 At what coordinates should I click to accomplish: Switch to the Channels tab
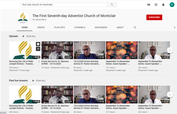point(80,27)
